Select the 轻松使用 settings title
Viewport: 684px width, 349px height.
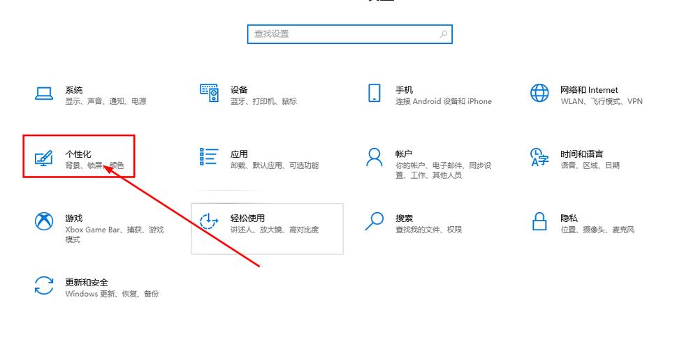pos(247,218)
